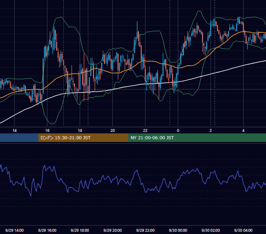The width and height of the screenshot is (266, 234).
Task: Click the blue session bar before ロンドン
Action: [19, 138]
